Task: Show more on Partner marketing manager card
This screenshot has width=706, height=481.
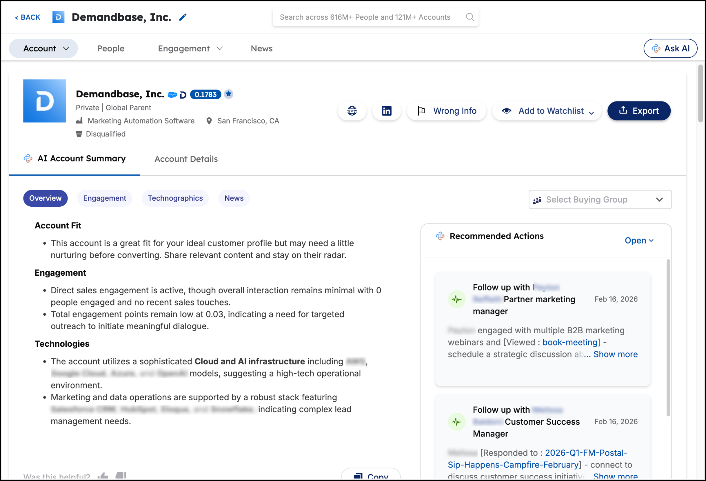Action: click(615, 354)
